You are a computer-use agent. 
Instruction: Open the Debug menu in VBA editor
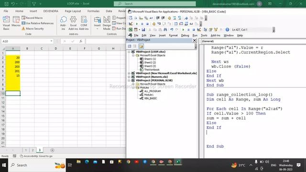tap(185, 35)
